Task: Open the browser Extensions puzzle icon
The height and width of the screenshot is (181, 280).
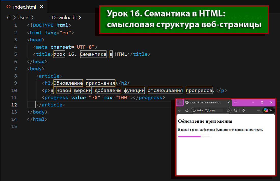Action: pos(236,110)
